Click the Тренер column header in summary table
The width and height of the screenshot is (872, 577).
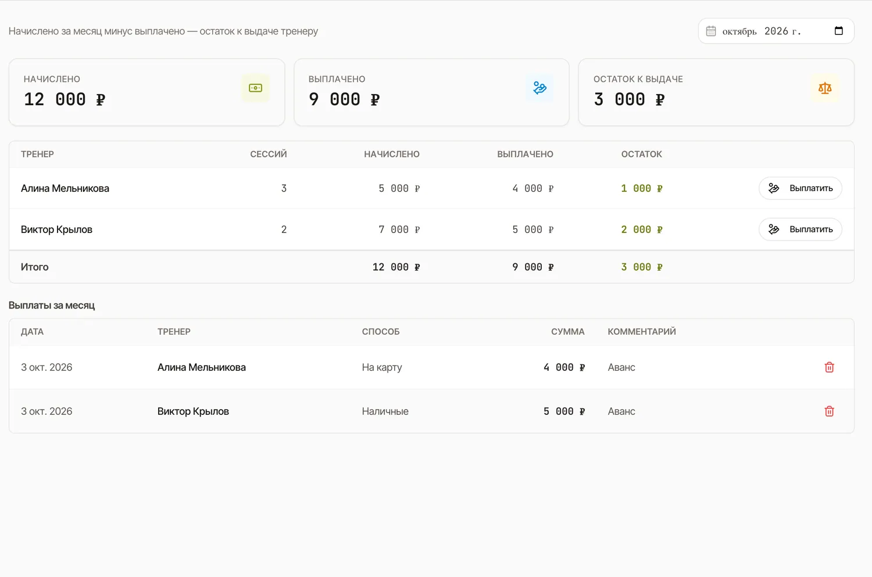pyautogui.click(x=37, y=154)
